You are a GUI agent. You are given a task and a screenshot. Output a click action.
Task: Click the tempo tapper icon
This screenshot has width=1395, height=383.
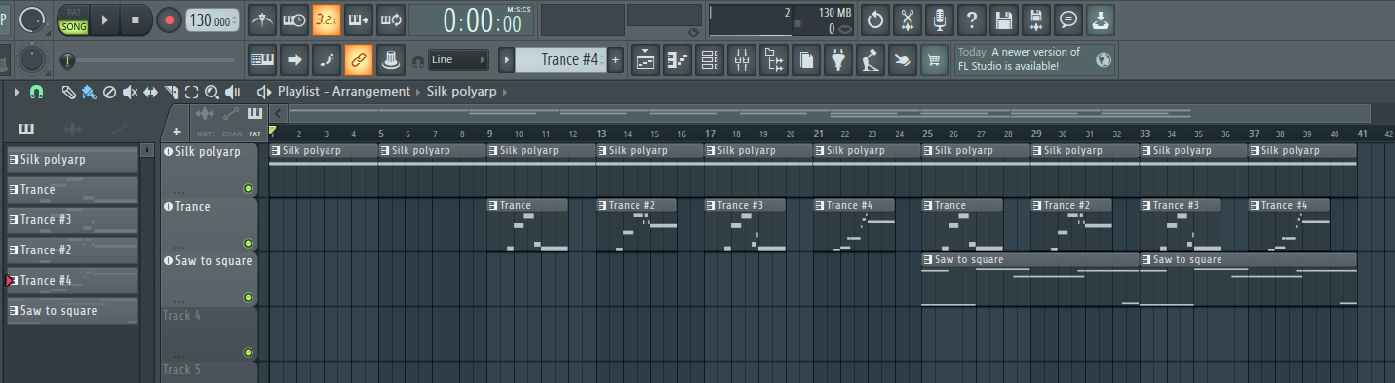pos(870,60)
